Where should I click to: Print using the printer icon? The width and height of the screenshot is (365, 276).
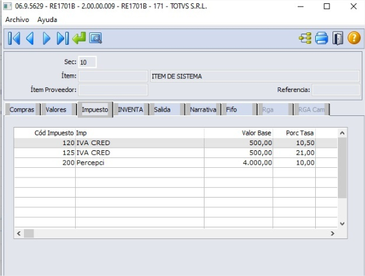(322, 38)
